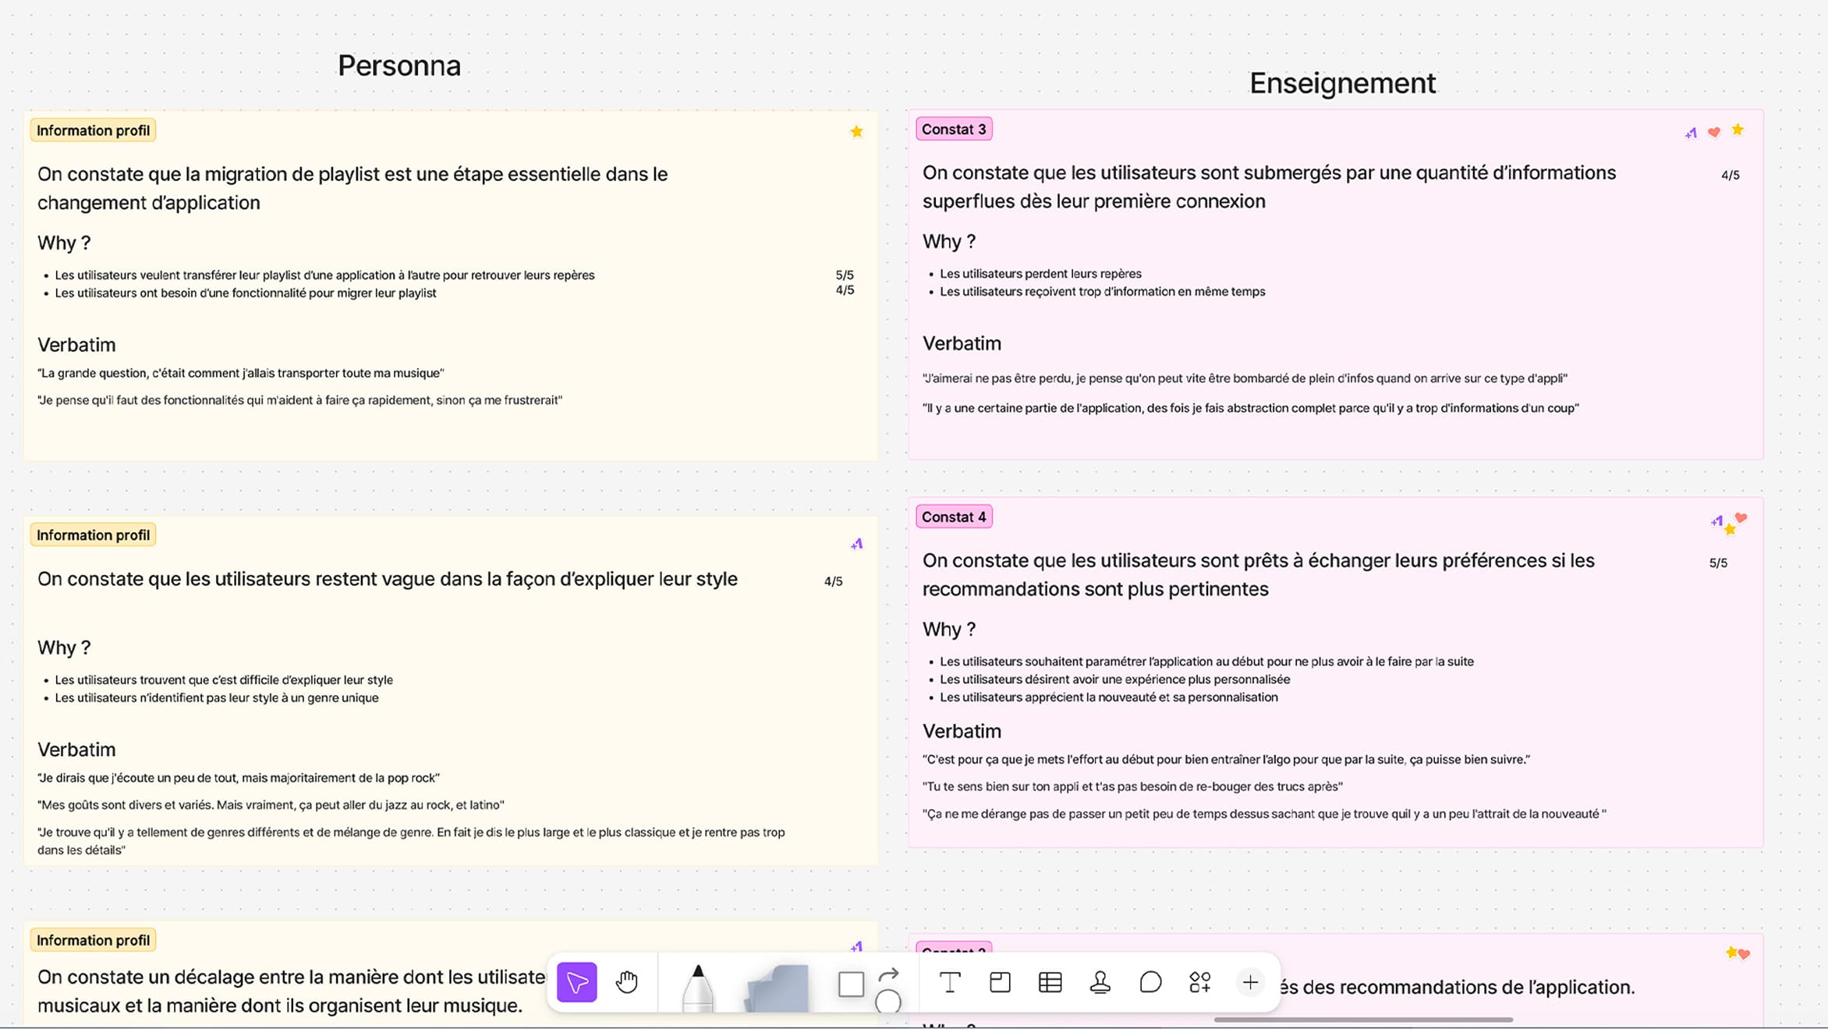The width and height of the screenshot is (1828, 1029).
Task: Click the 4/5 score below 5/5 on migration card
Action: (x=845, y=290)
